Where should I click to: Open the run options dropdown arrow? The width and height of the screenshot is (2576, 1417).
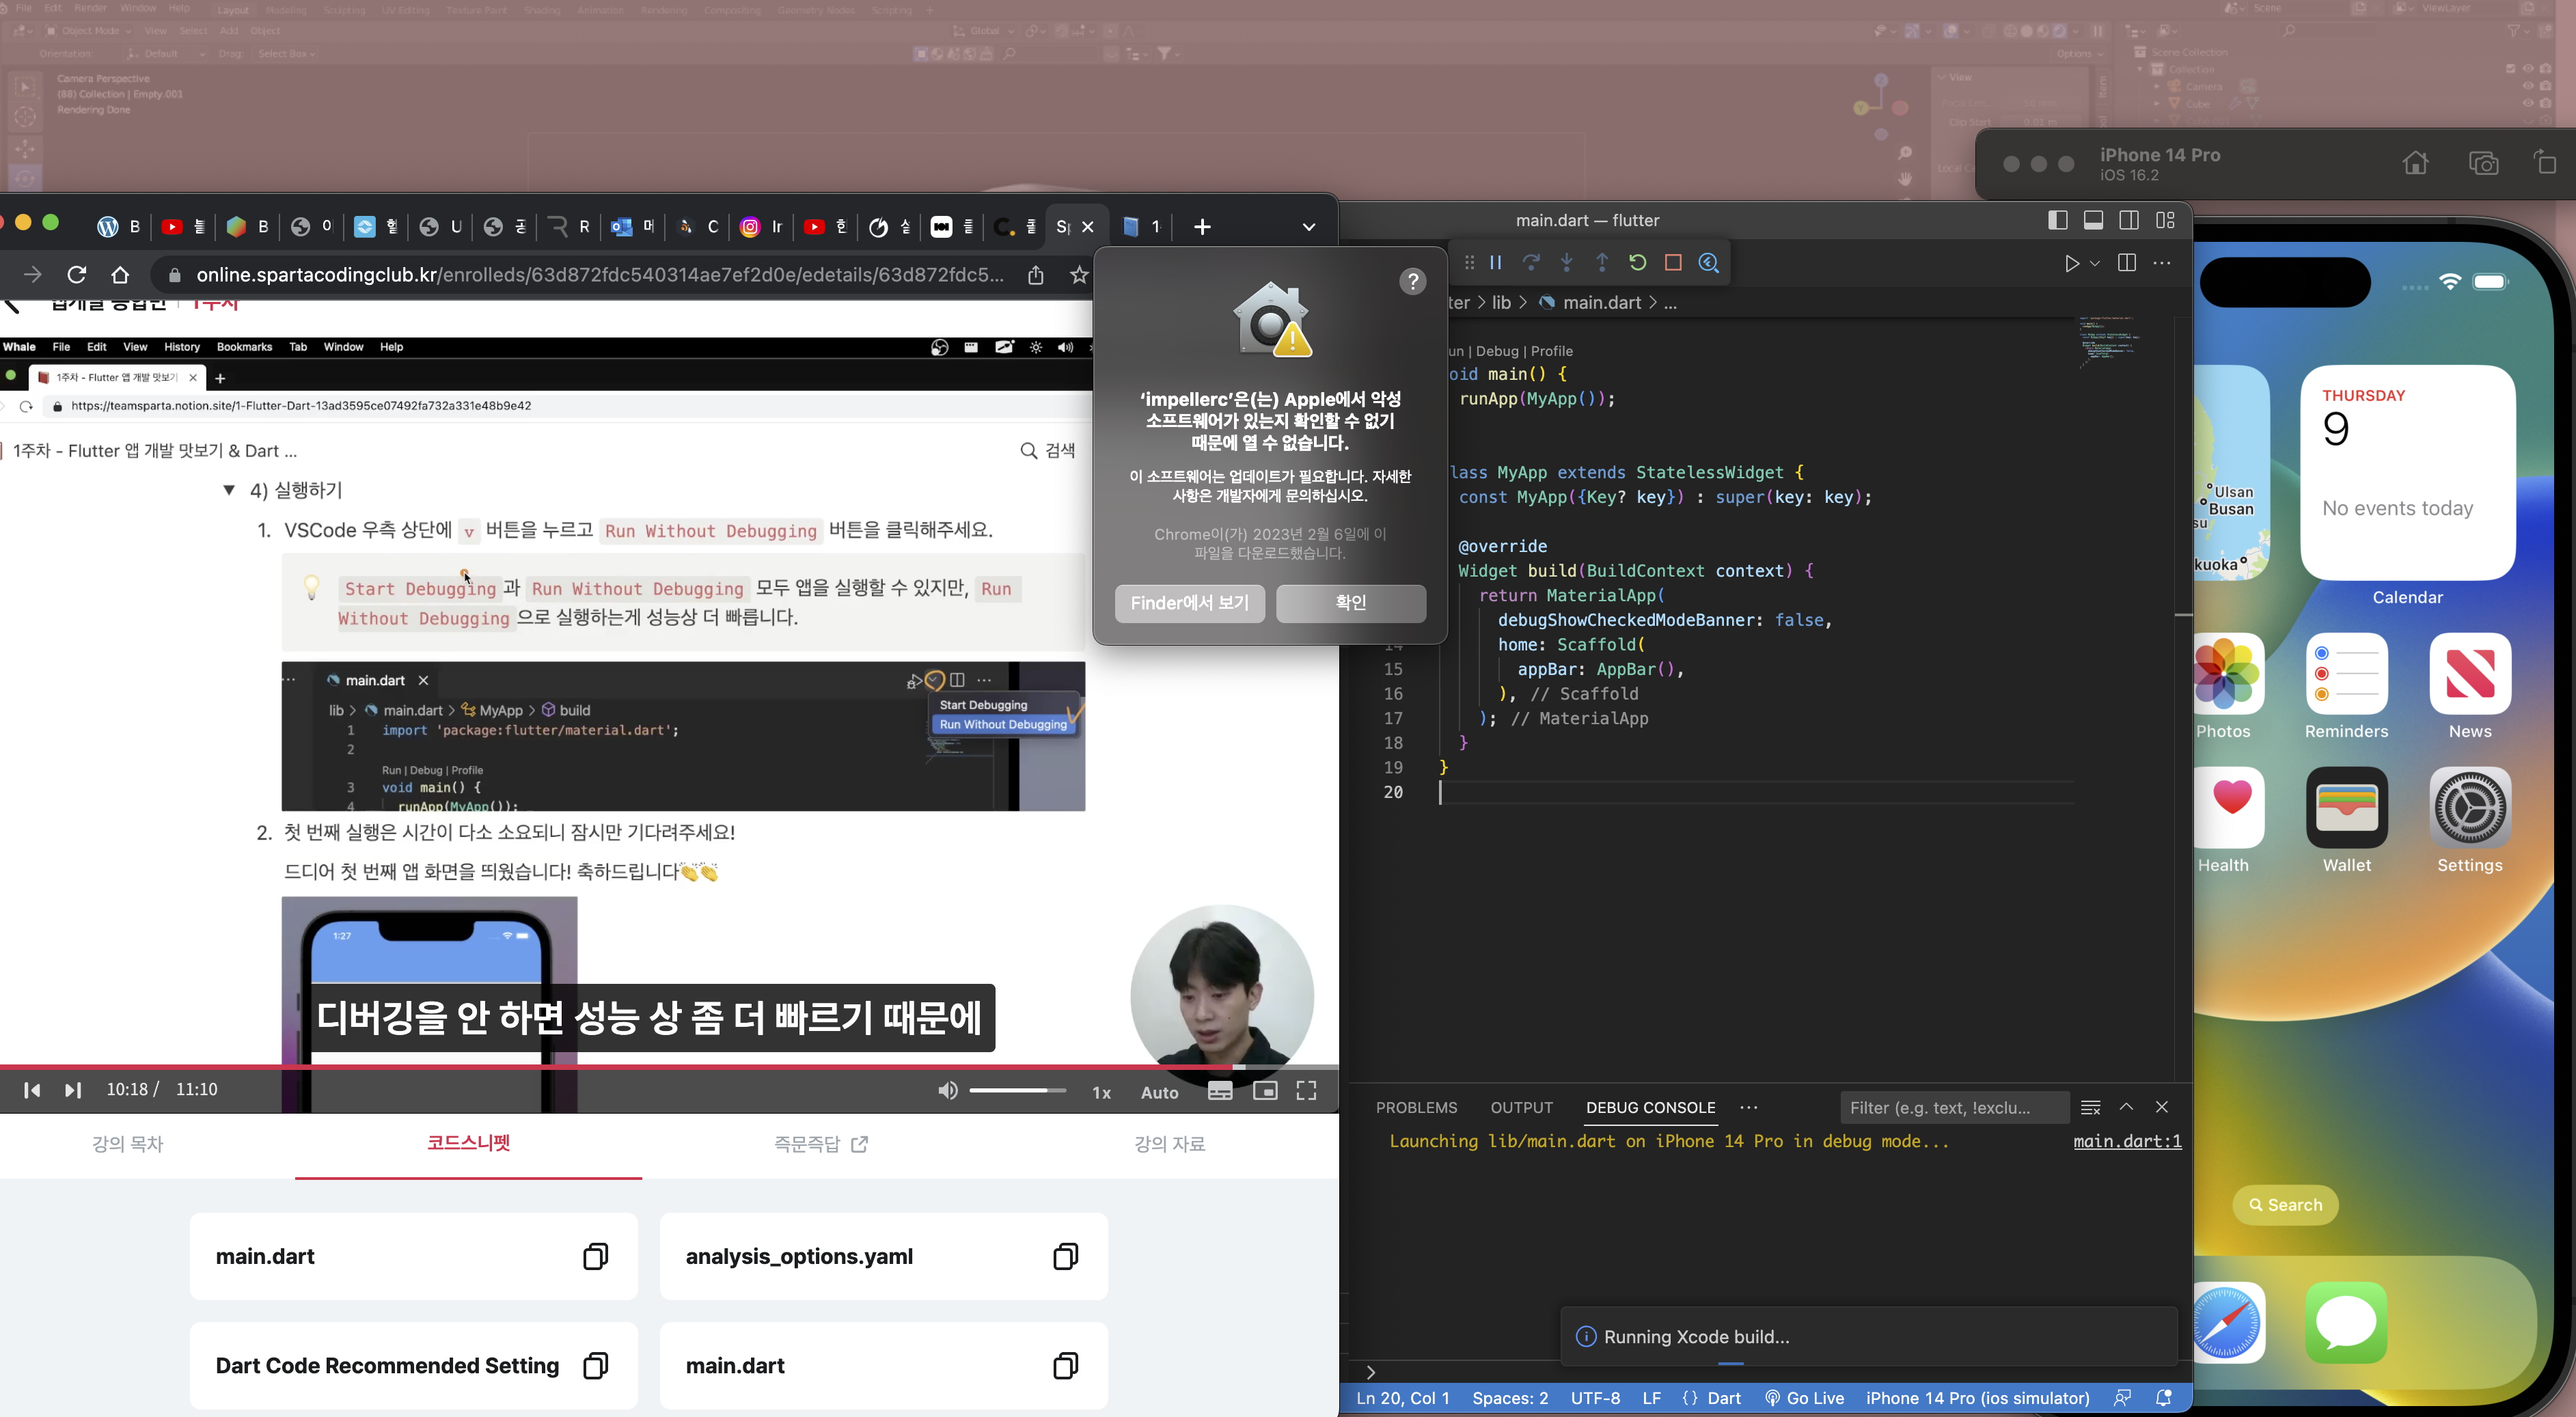pos(2095,263)
